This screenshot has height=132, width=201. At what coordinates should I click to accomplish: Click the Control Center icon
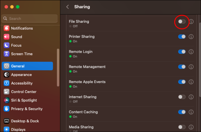coord(6,92)
